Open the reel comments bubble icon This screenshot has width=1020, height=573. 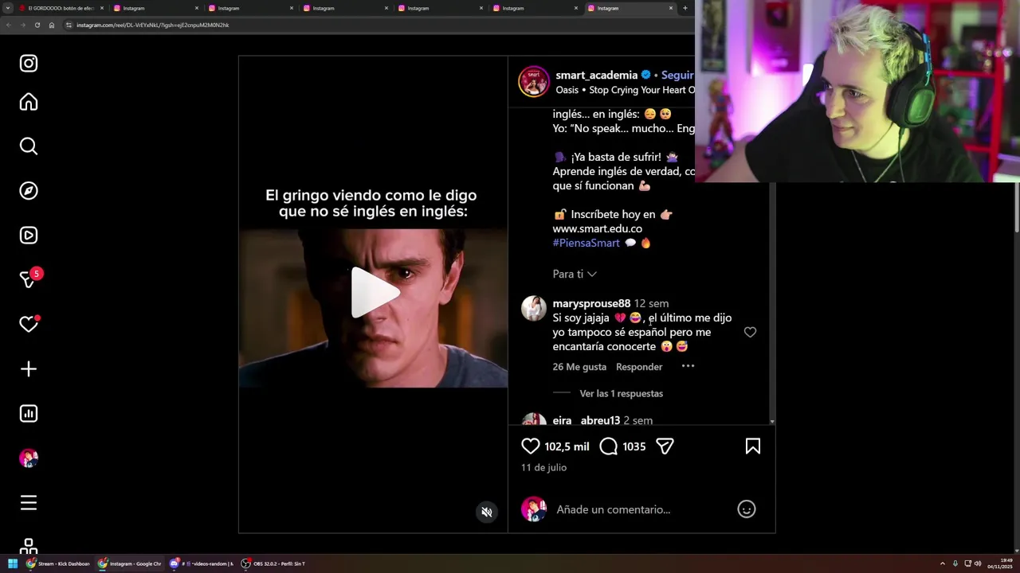(x=608, y=446)
